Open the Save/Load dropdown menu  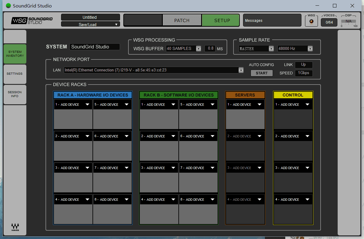pyautogui.click(x=90, y=24)
